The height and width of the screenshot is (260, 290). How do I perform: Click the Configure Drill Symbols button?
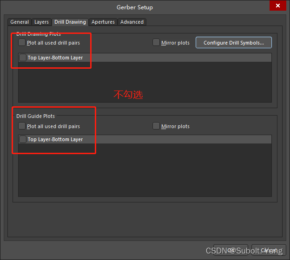pos(233,43)
